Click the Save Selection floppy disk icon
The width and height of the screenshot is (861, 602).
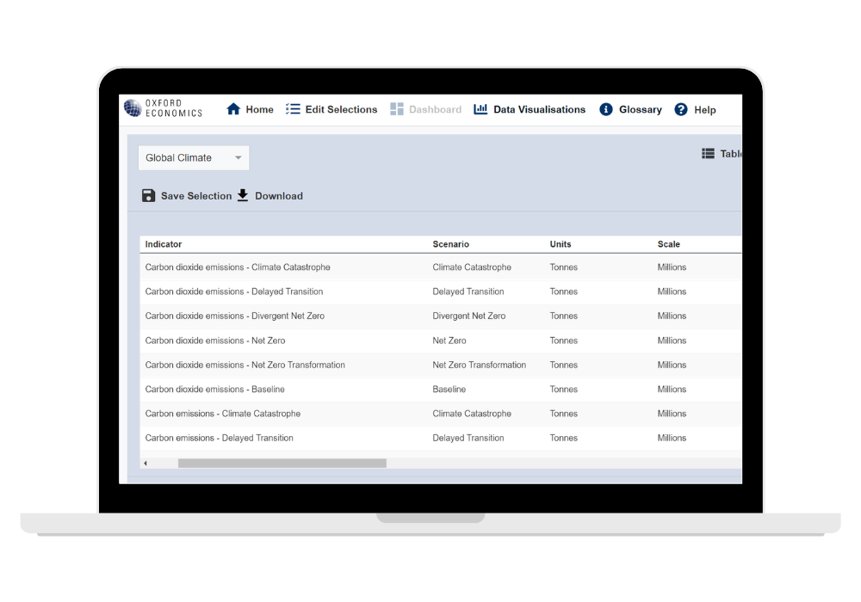148,195
